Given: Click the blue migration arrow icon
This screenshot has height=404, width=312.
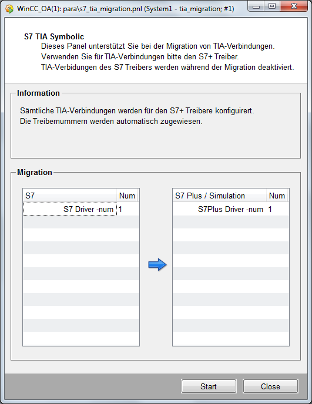Looking at the screenshot, I should tap(157, 265).
